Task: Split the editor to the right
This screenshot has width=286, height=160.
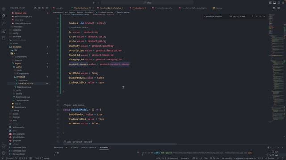Action: click(278, 8)
